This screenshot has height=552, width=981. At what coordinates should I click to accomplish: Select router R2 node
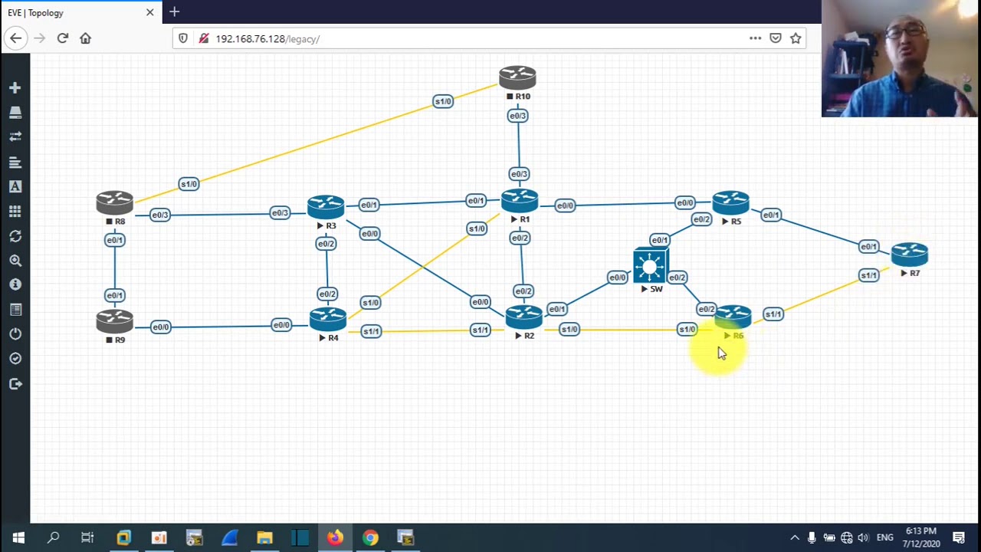524,317
